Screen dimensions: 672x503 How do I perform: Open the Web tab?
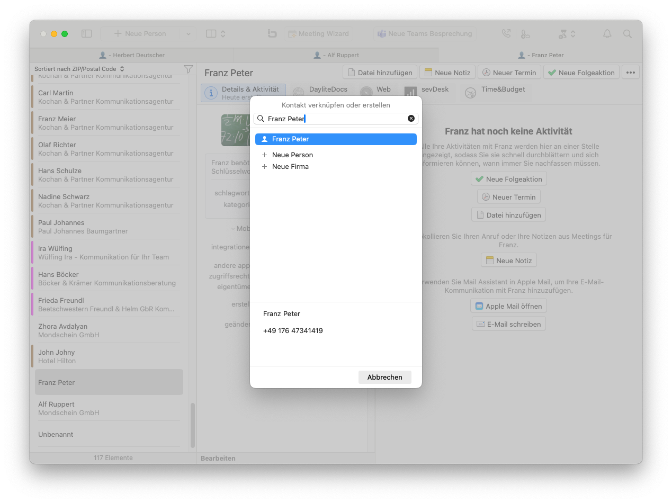[376, 93]
